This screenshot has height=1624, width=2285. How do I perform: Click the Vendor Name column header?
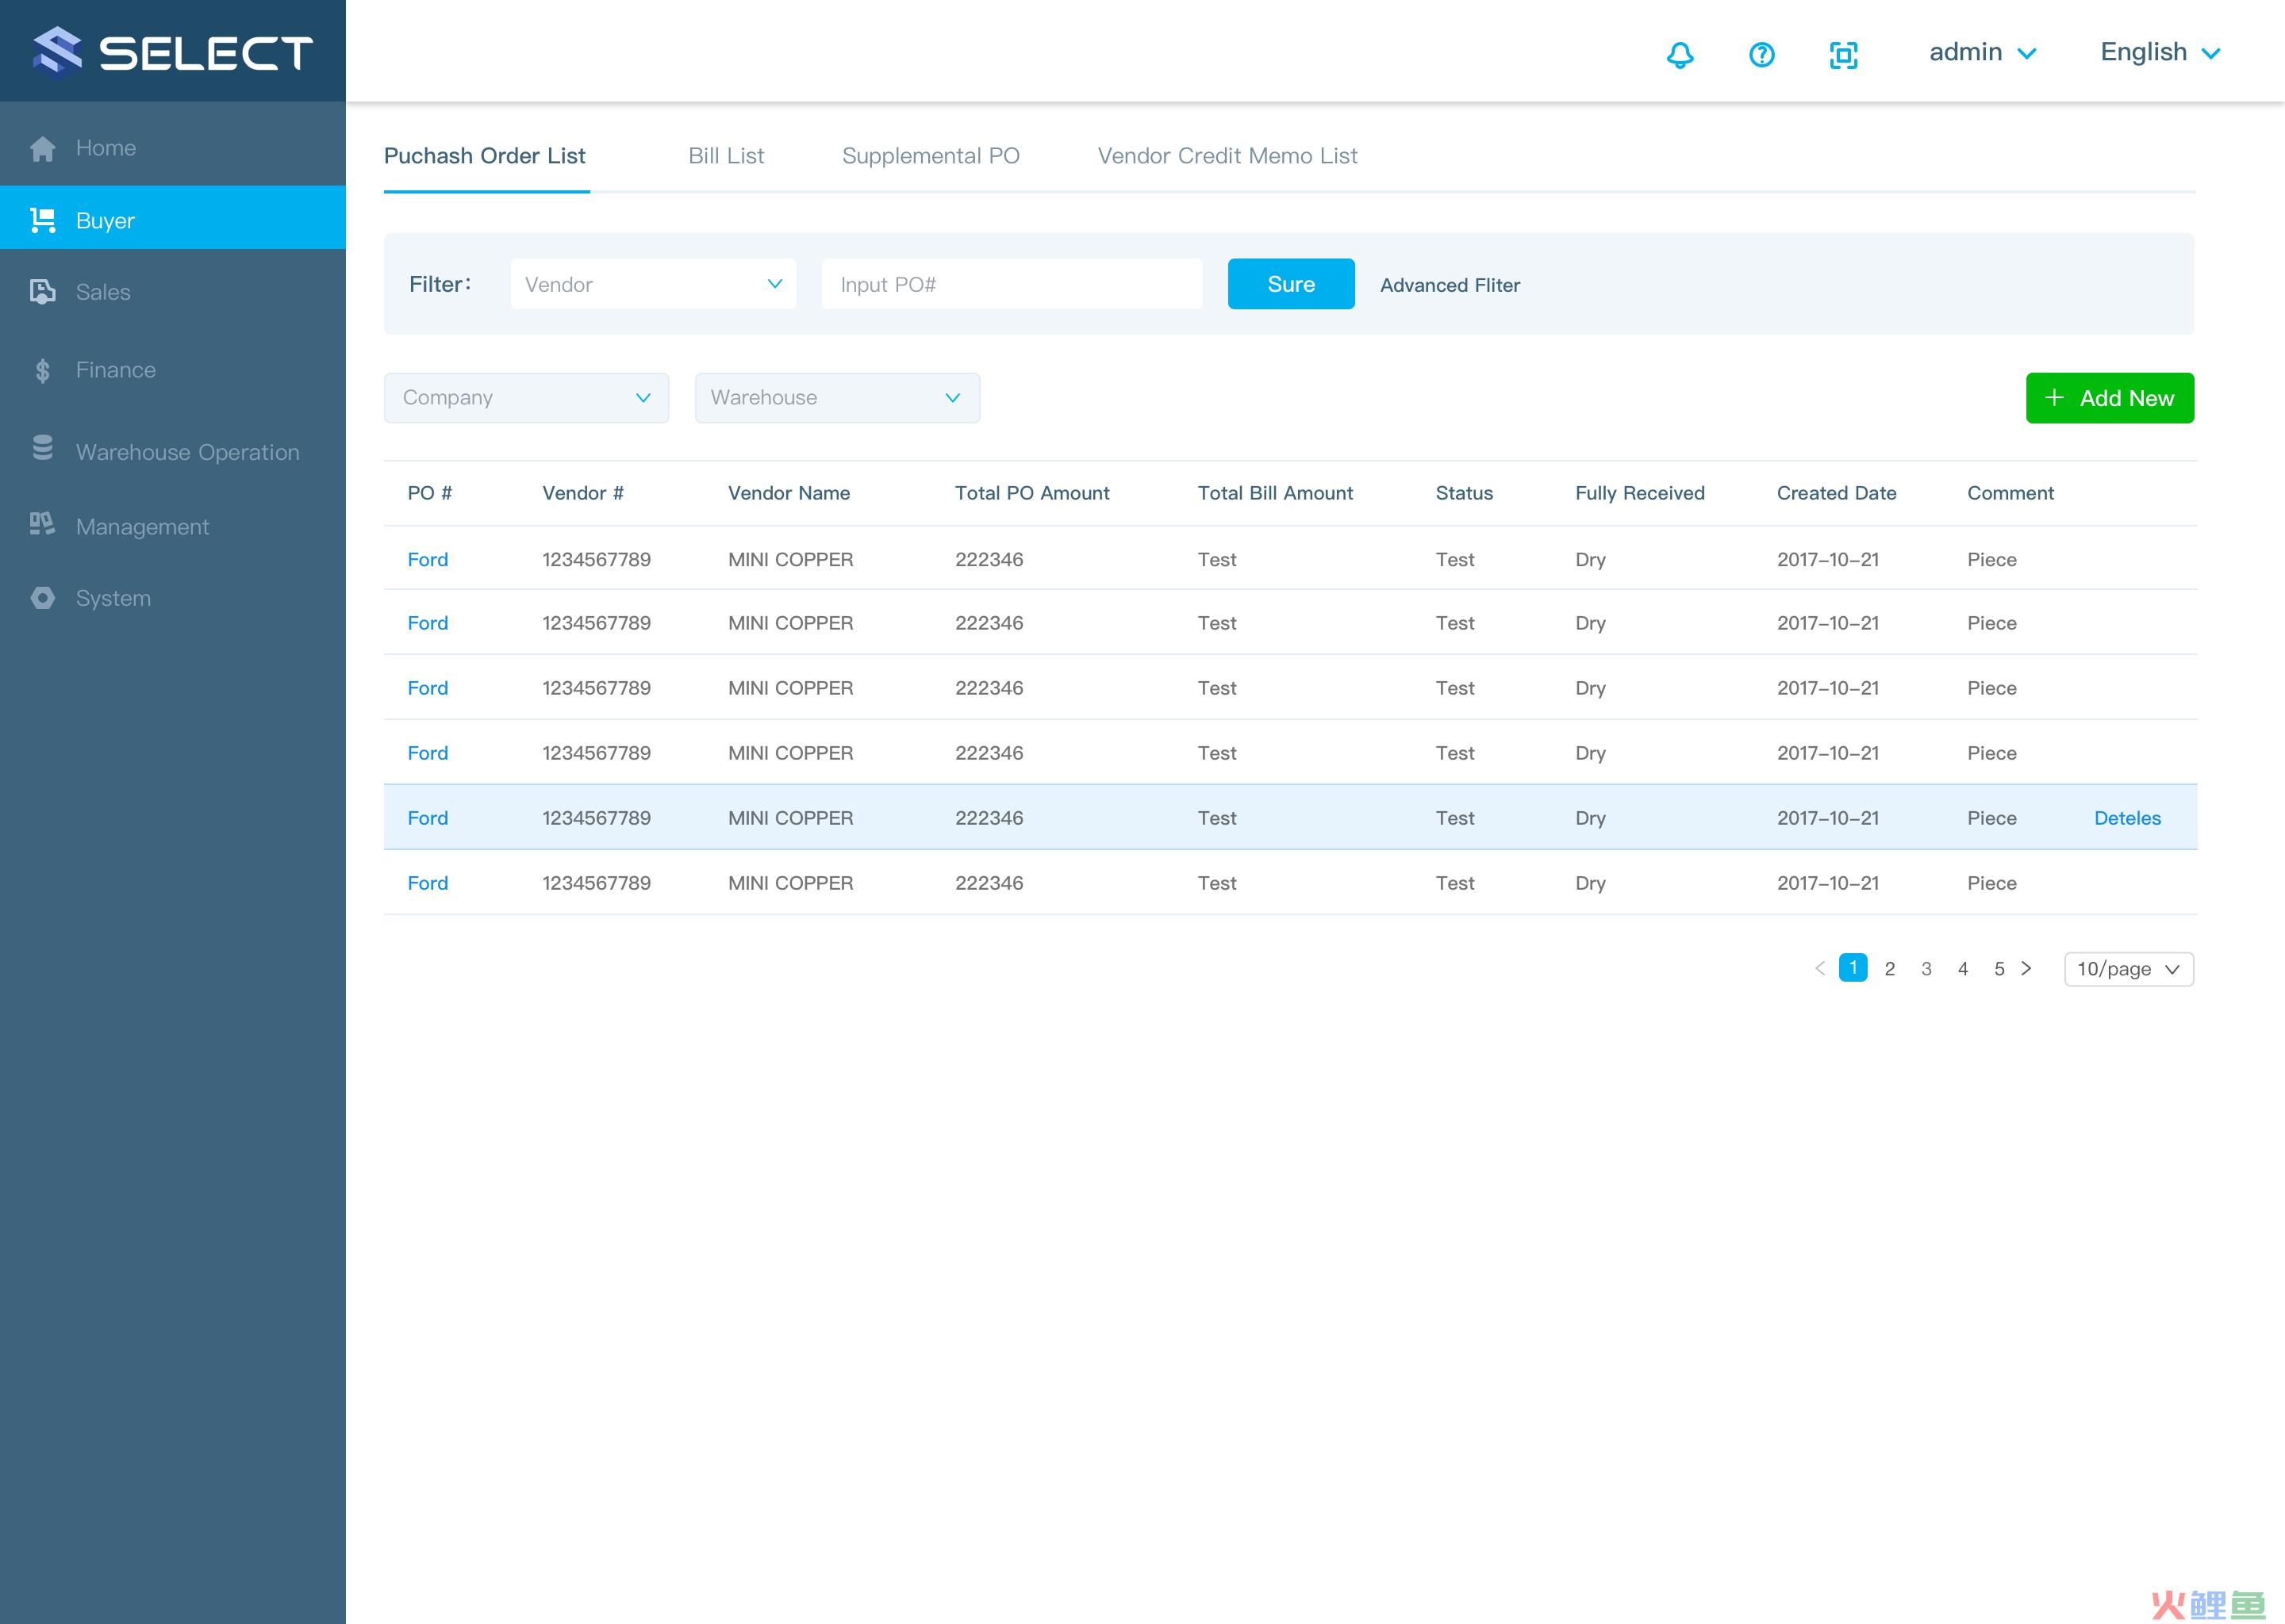[789, 493]
